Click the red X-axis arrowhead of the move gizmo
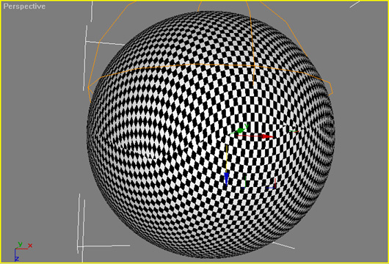The width and height of the screenshot is (389, 264). [268, 136]
